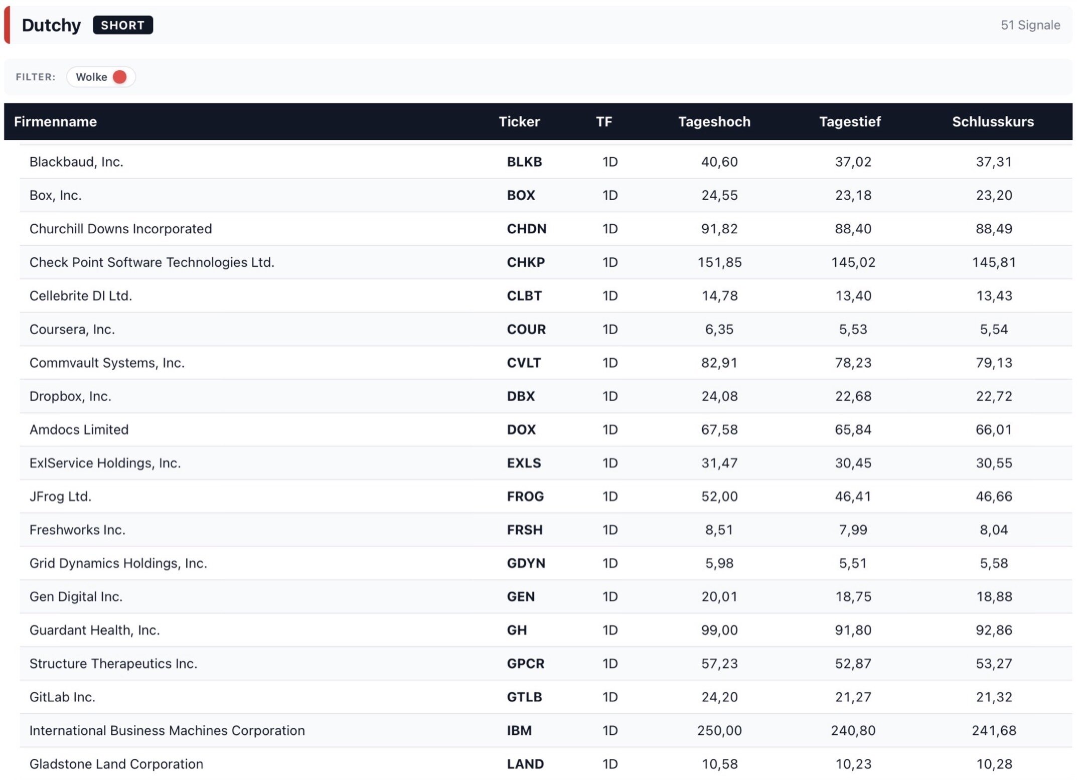Sort by Firmenname column header
1077x780 pixels.
tap(55, 121)
